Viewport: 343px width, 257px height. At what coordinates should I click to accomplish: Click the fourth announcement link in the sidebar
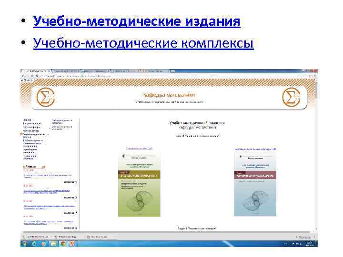tap(48, 222)
